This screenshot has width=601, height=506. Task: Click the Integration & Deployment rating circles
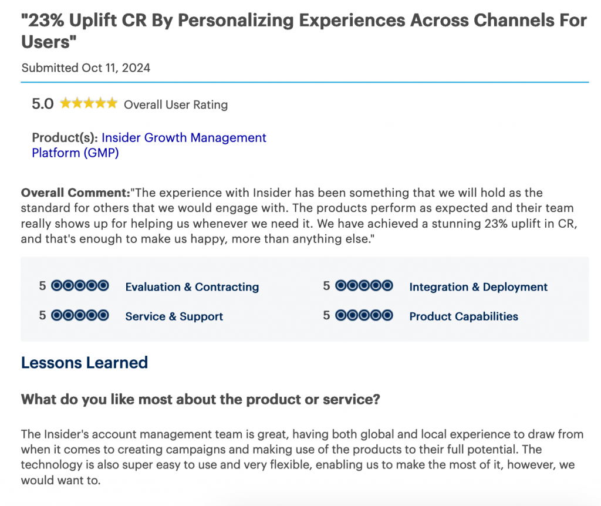coord(364,286)
